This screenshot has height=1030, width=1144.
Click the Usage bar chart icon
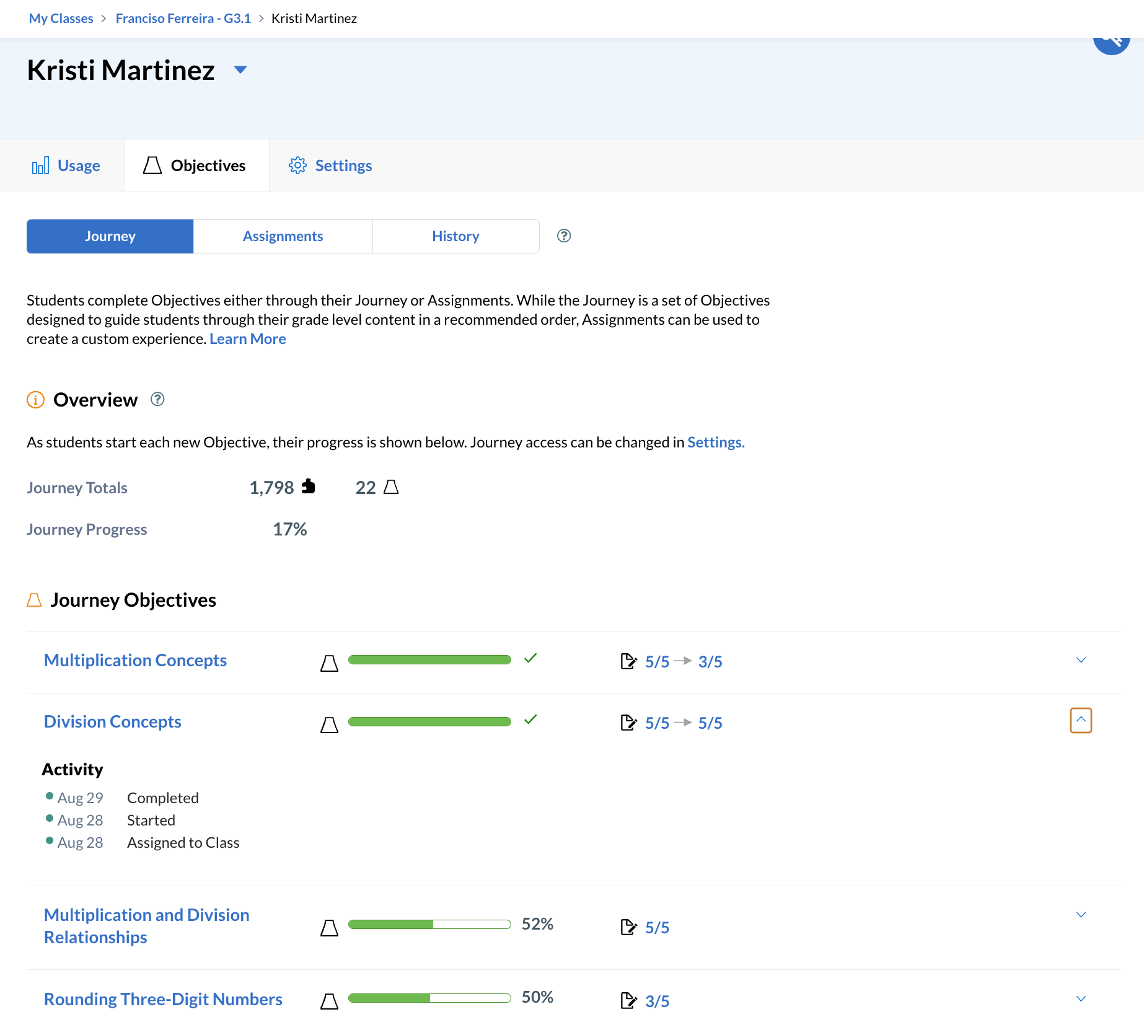click(40, 165)
